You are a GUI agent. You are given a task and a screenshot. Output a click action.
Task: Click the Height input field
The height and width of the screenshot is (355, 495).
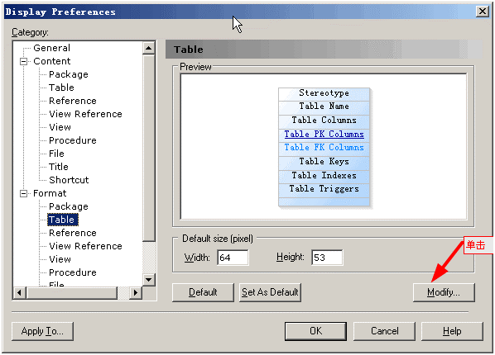(x=327, y=258)
